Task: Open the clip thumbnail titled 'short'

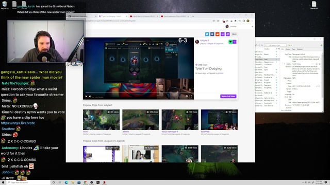Action: tap(101, 120)
